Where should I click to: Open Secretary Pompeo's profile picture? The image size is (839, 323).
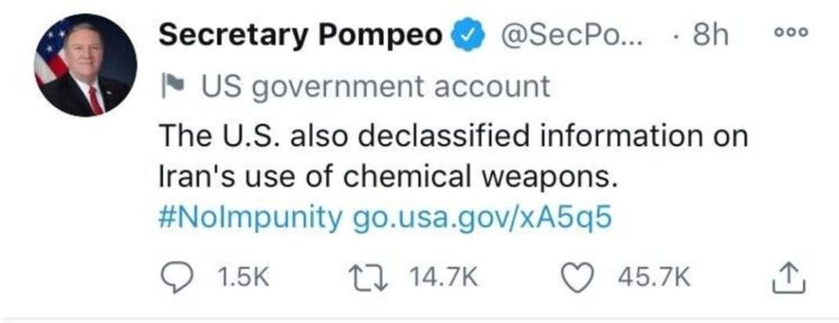pos(85,66)
